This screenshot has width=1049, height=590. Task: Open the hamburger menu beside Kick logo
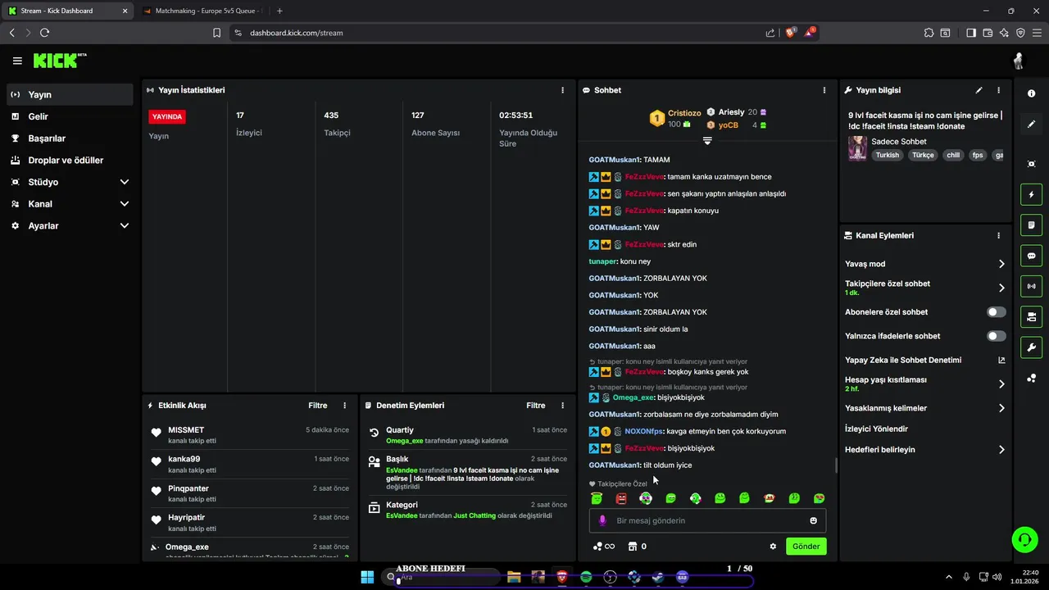point(17,61)
